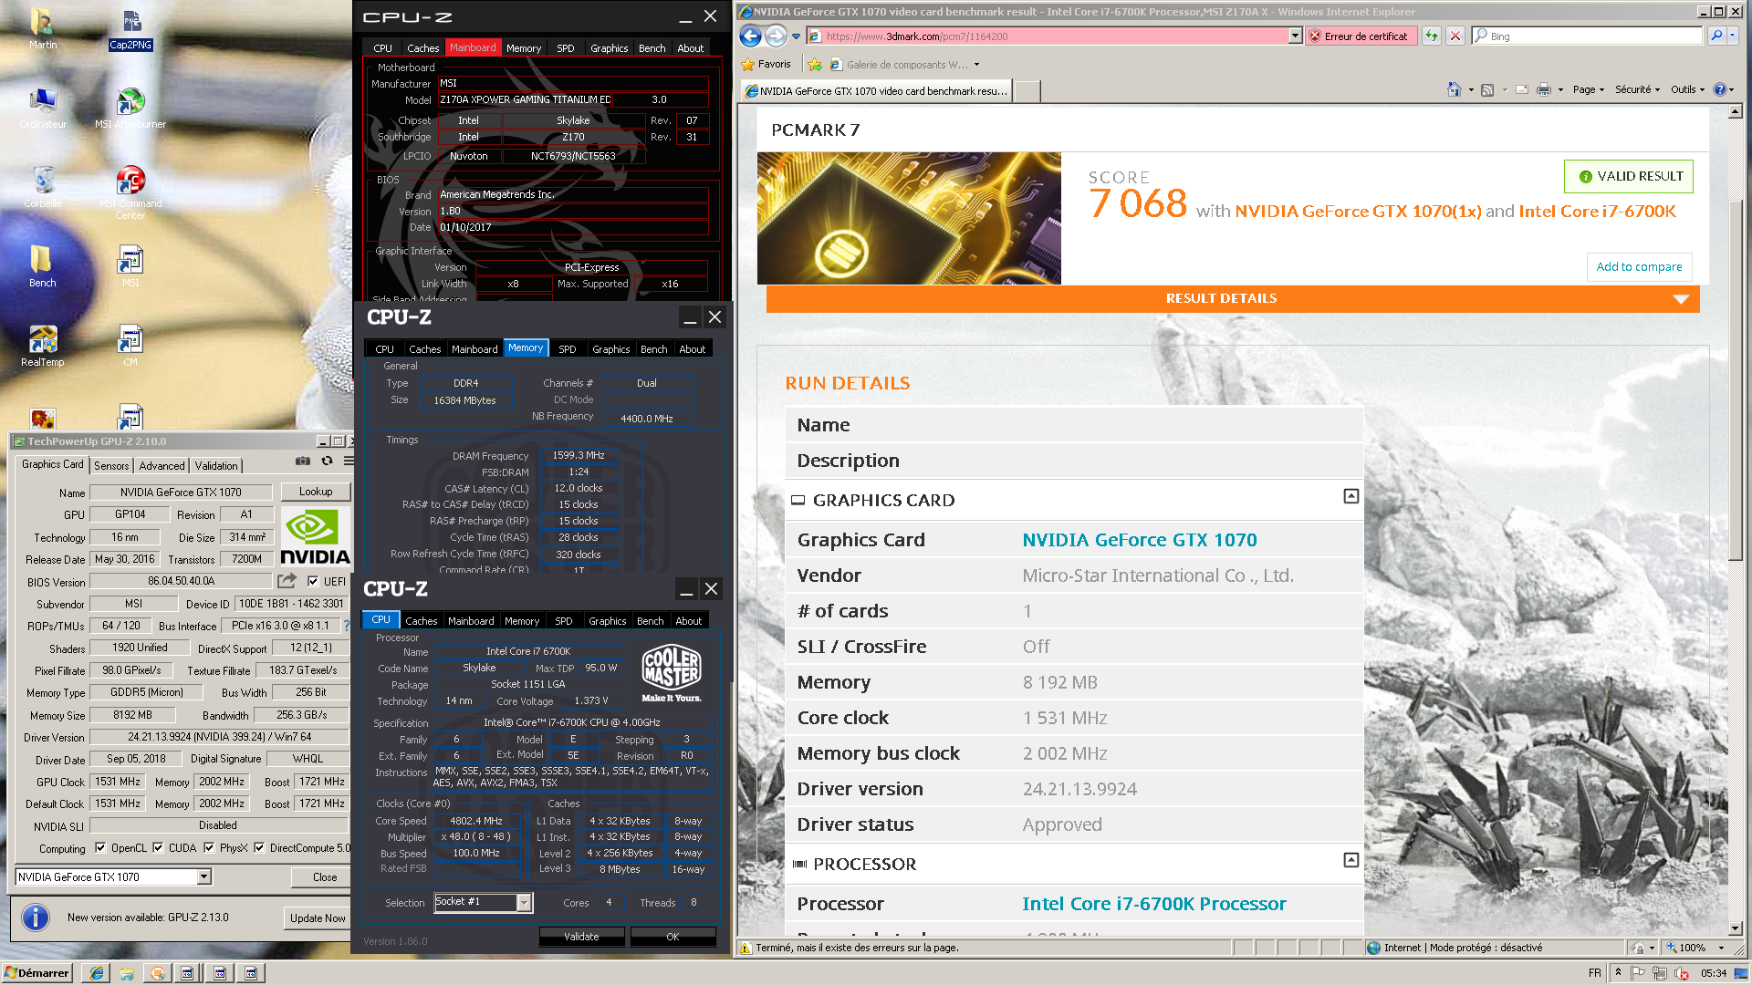Click the Internet Explorer taskbar icon
Screen dimensions: 1752x985
tap(96, 973)
